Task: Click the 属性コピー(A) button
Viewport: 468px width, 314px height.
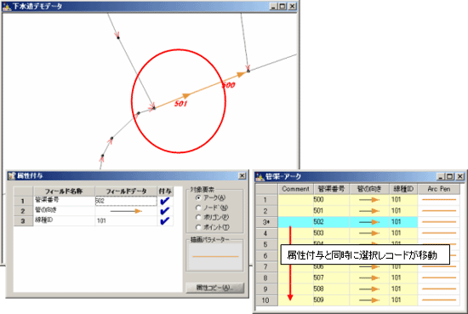Action: 215,288
